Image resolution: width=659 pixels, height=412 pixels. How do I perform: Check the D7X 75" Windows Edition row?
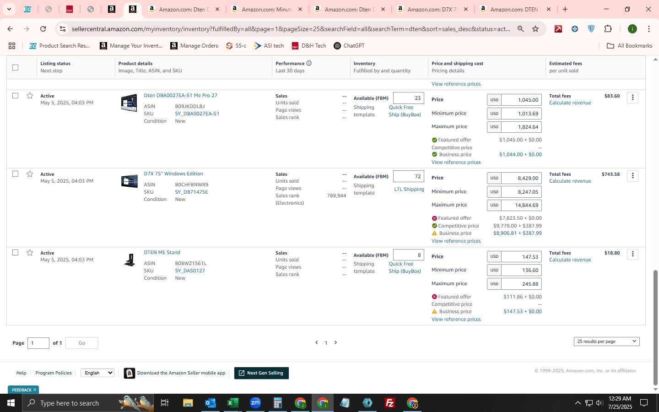tap(15, 174)
